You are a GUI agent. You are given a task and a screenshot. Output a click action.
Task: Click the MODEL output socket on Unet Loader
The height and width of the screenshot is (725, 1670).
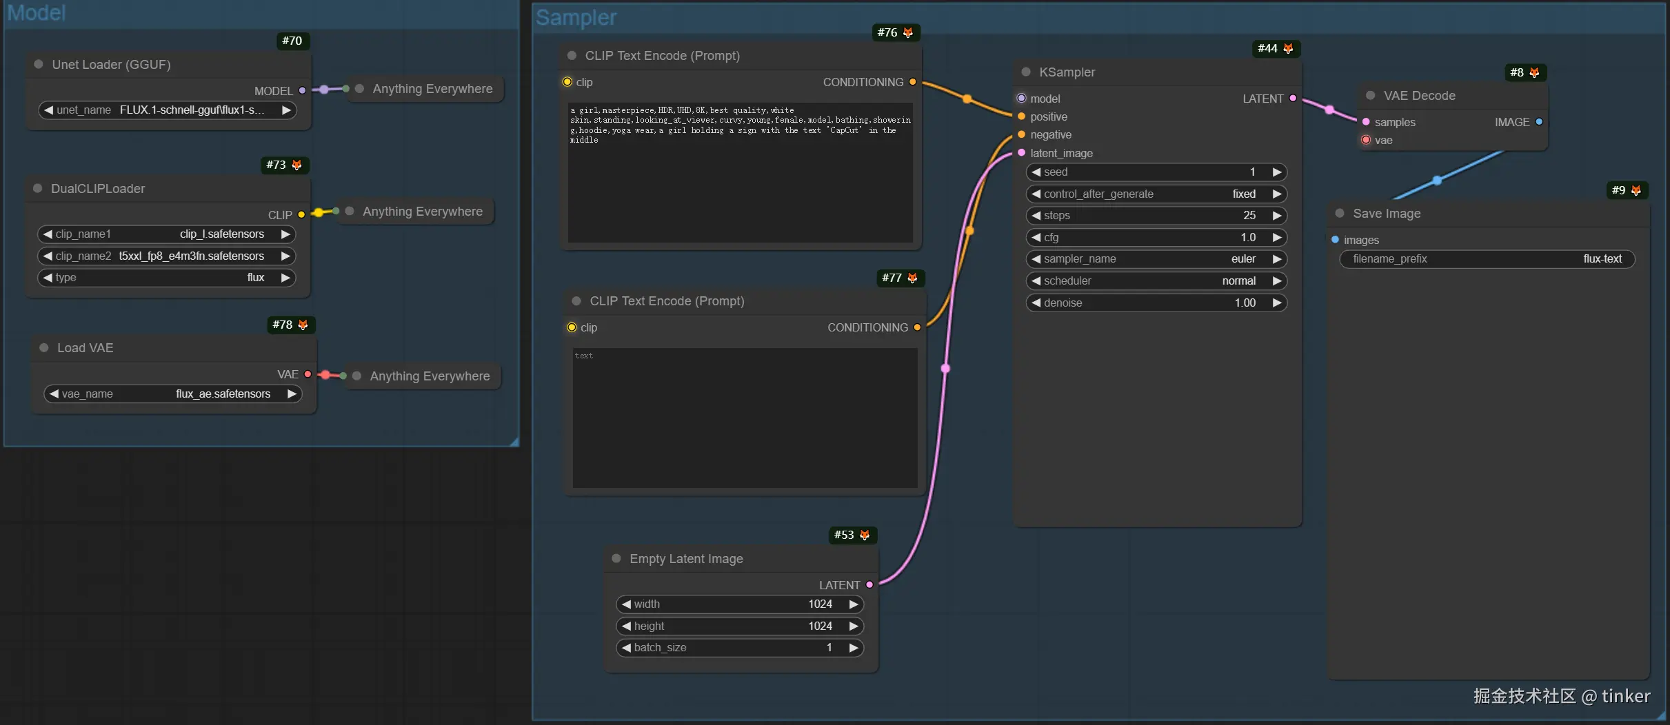point(302,90)
